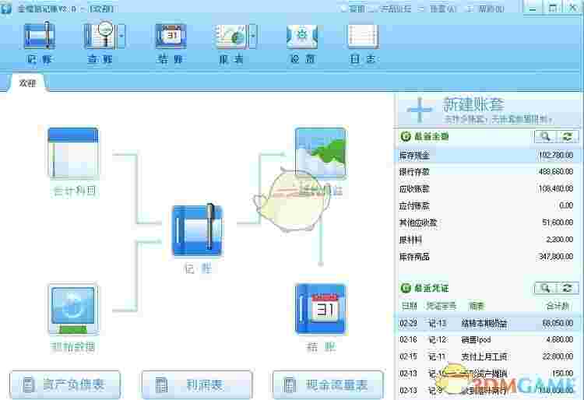
Task: Open the 资产负债表 report button
Action: pos(65,384)
